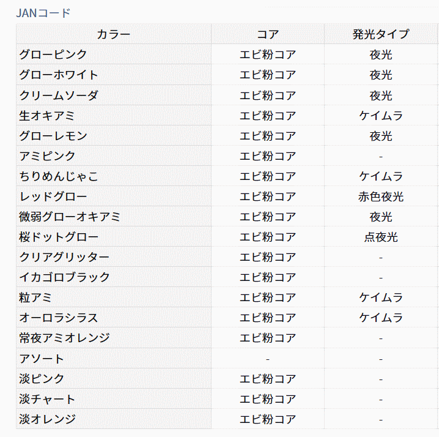Viewport: 439px width, 437px height.
Task: Click the 発光タイプ column header
Action: click(x=380, y=34)
